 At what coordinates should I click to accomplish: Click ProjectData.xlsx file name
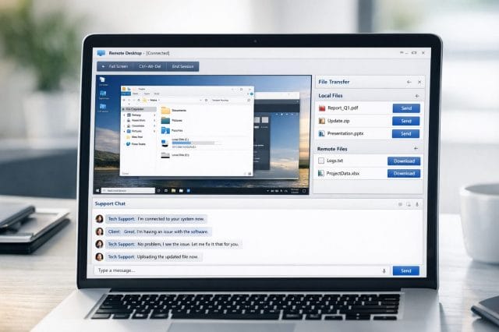coord(343,173)
